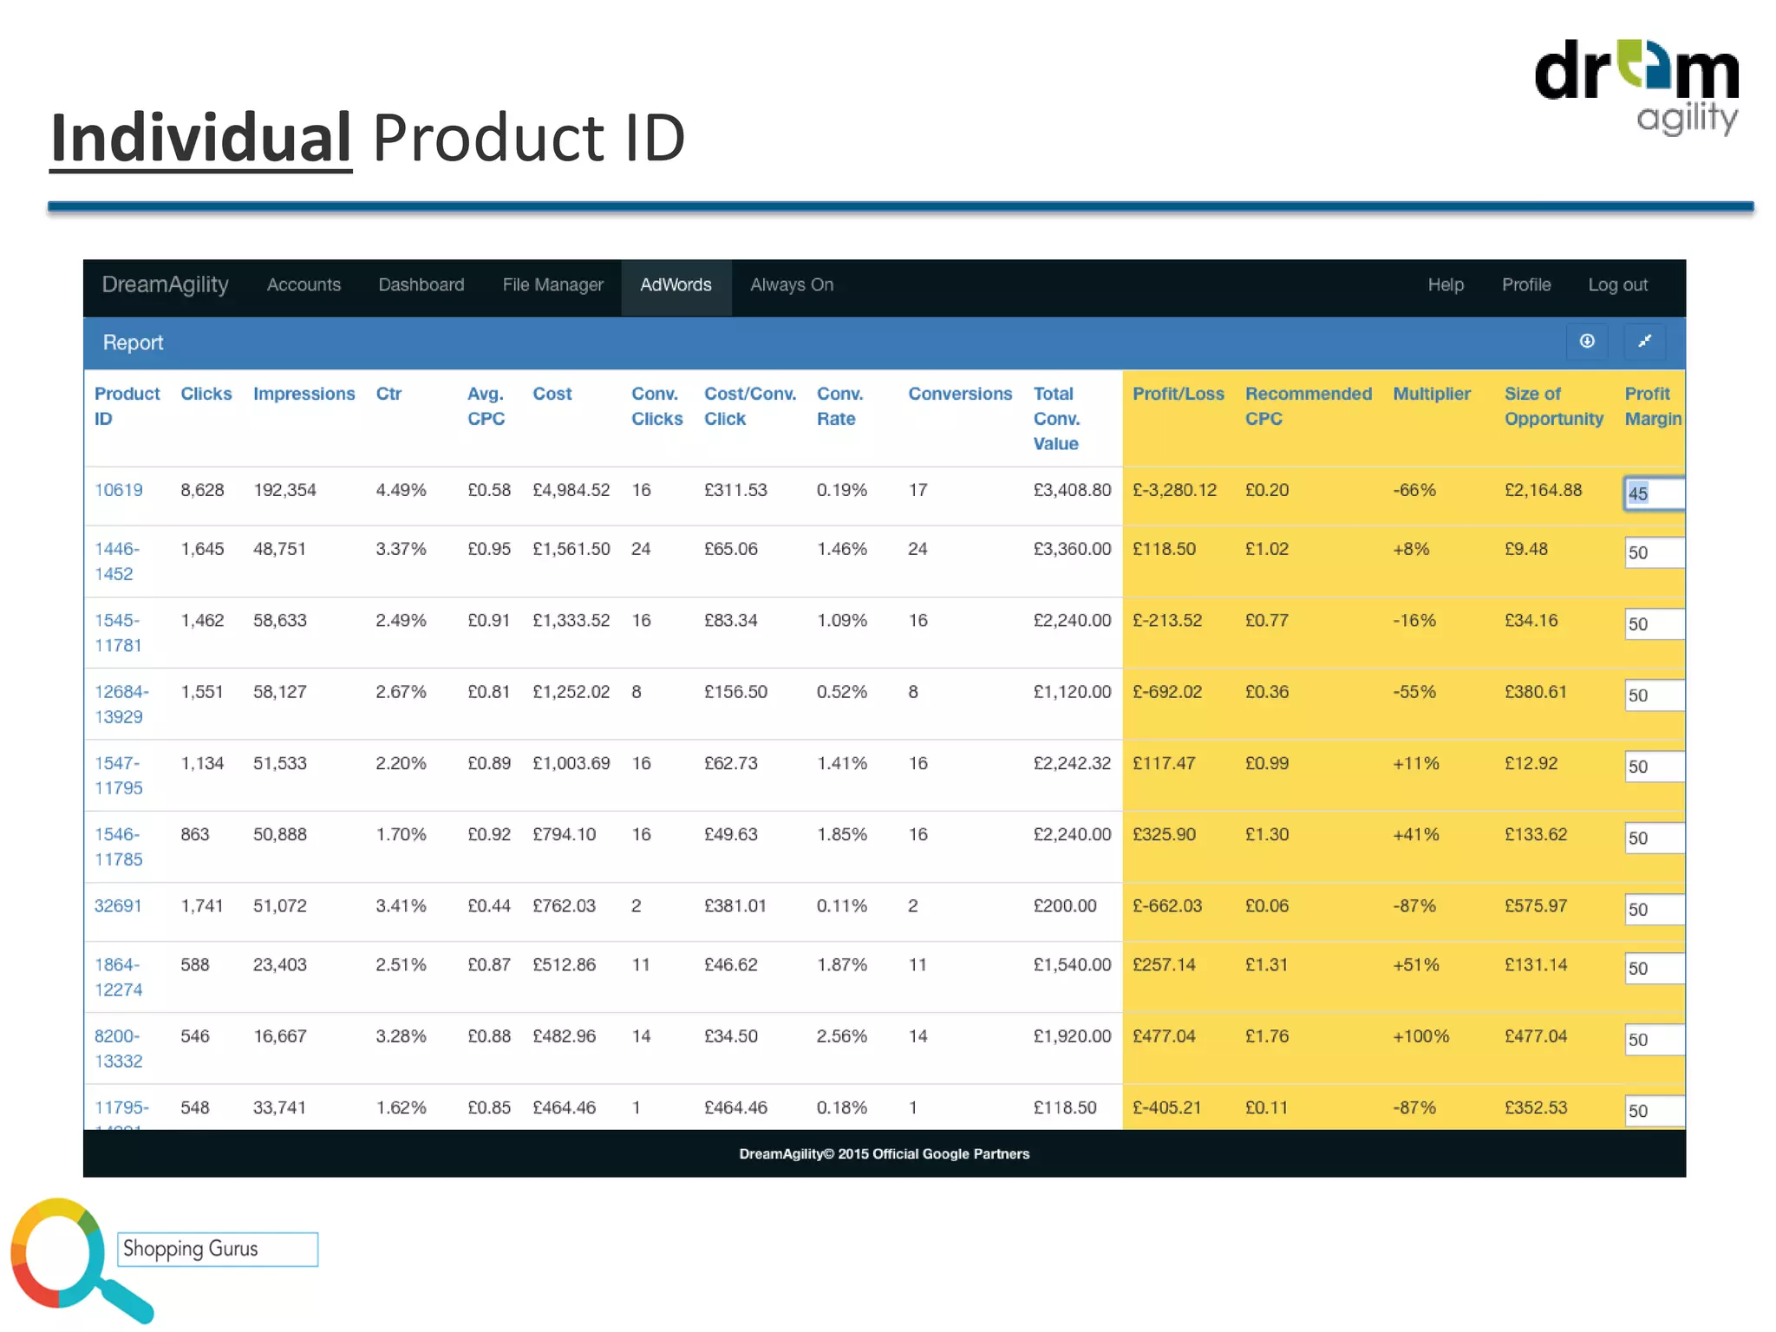This screenshot has width=1776, height=1332.
Task: Open the Dashboard menu item
Action: coord(421,284)
